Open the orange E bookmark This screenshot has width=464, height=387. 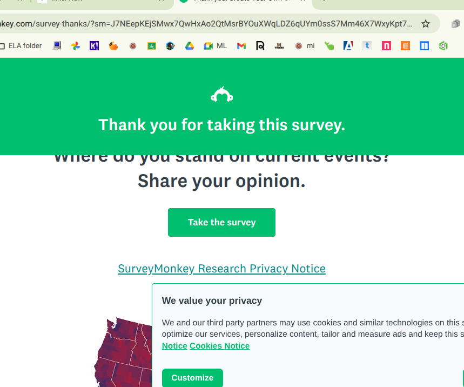[405, 46]
